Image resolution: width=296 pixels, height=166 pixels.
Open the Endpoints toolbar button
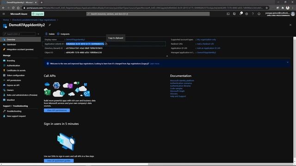point(63,34)
